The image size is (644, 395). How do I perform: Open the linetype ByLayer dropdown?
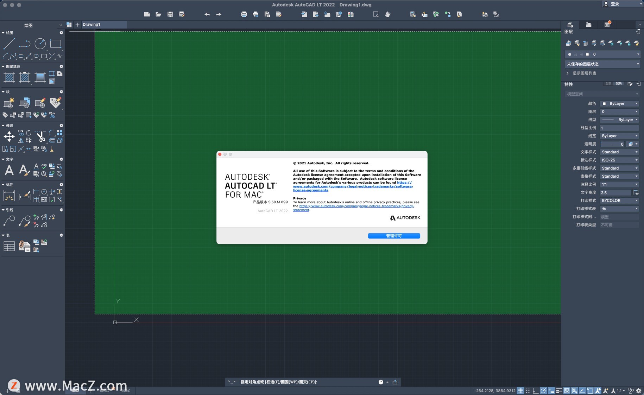(619, 120)
